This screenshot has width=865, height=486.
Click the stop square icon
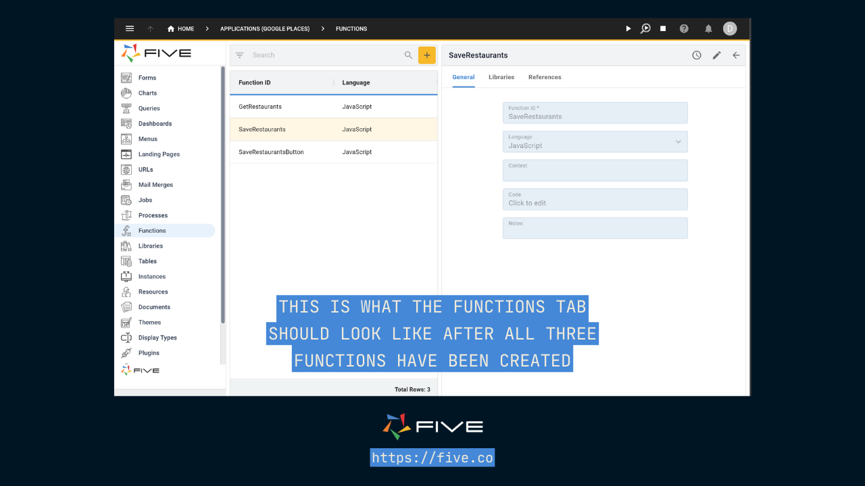click(x=663, y=28)
